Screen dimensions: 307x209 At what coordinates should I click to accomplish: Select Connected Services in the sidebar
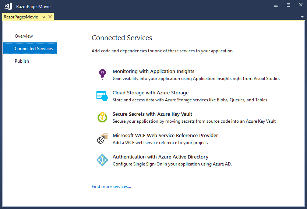click(x=33, y=49)
